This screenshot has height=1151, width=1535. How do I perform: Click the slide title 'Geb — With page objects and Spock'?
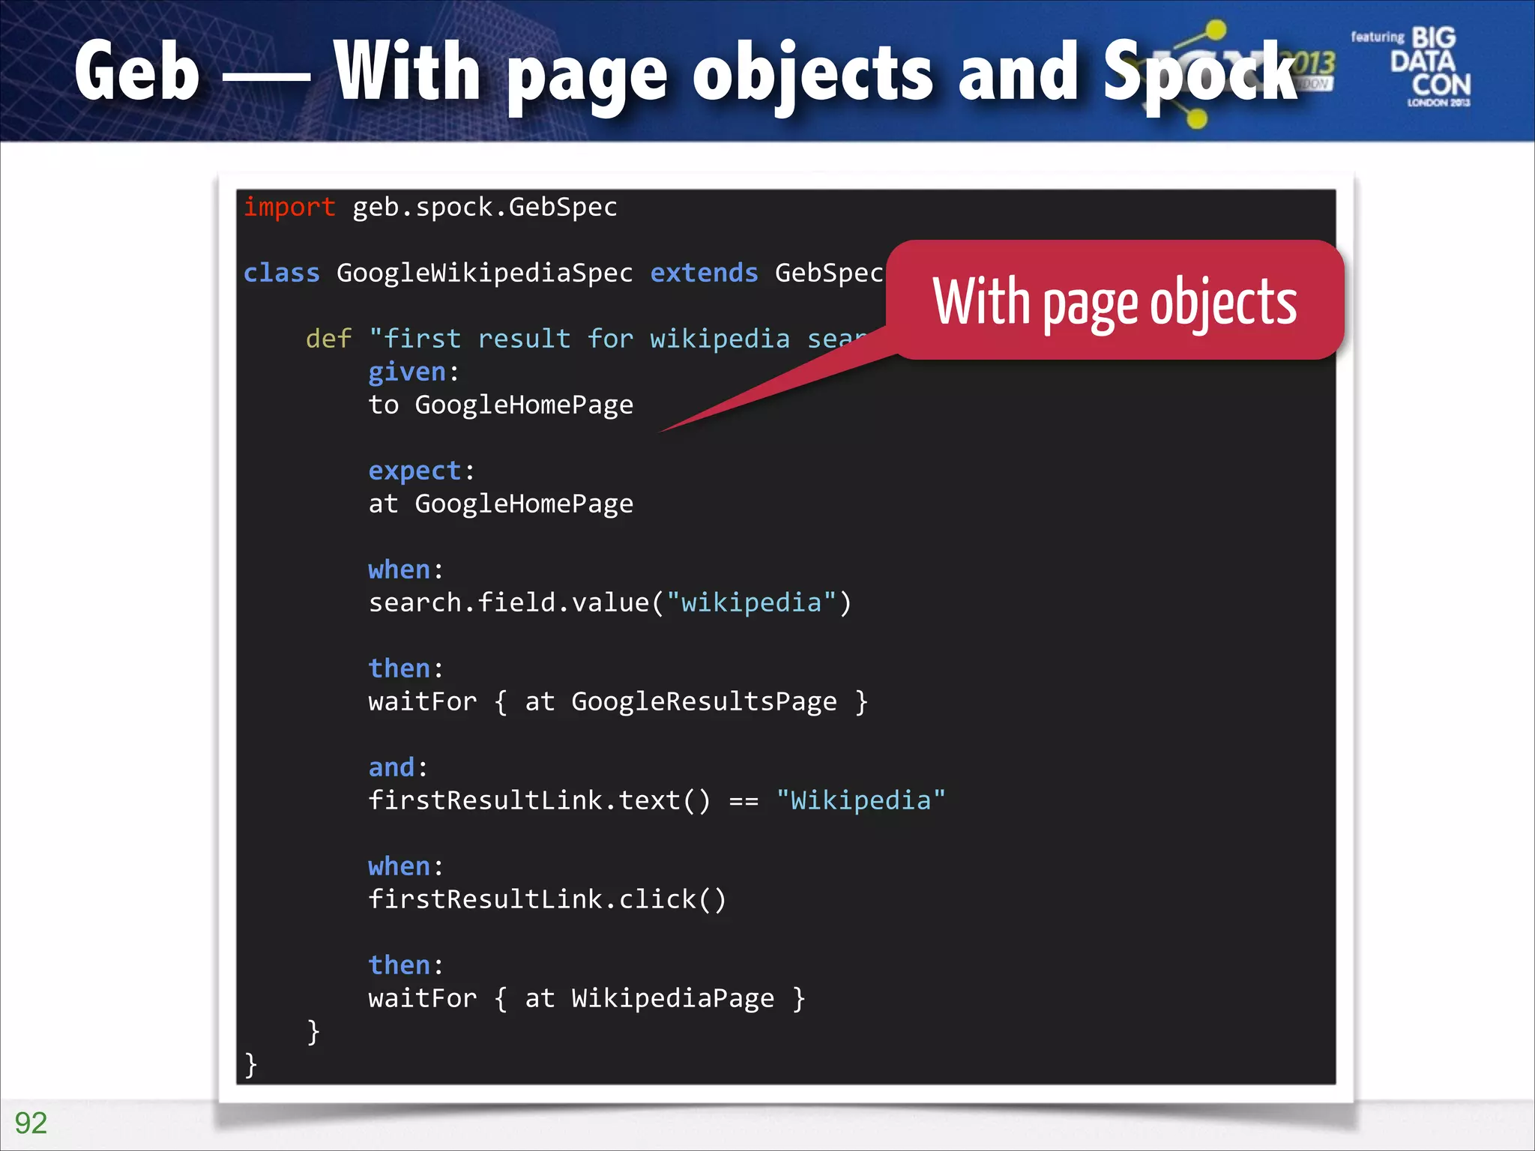click(686, 73)
